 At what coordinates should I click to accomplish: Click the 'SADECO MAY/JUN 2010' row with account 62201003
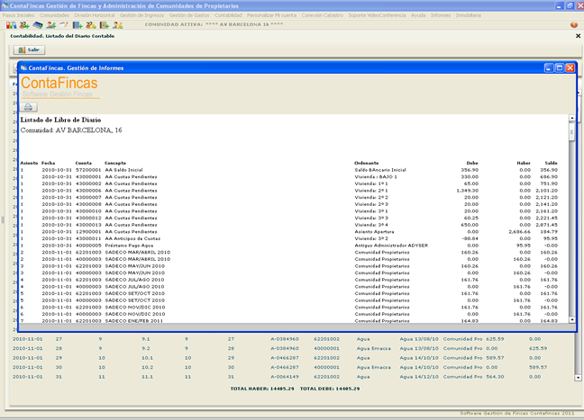pyautogui.click(x=288, y=266)
